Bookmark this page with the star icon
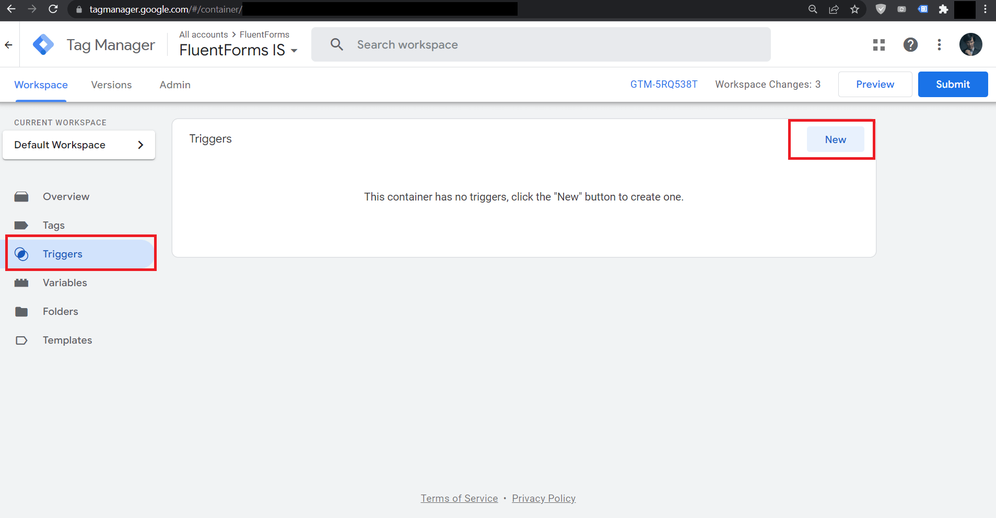This screenshot has width=996, height=518. (854, 9)
